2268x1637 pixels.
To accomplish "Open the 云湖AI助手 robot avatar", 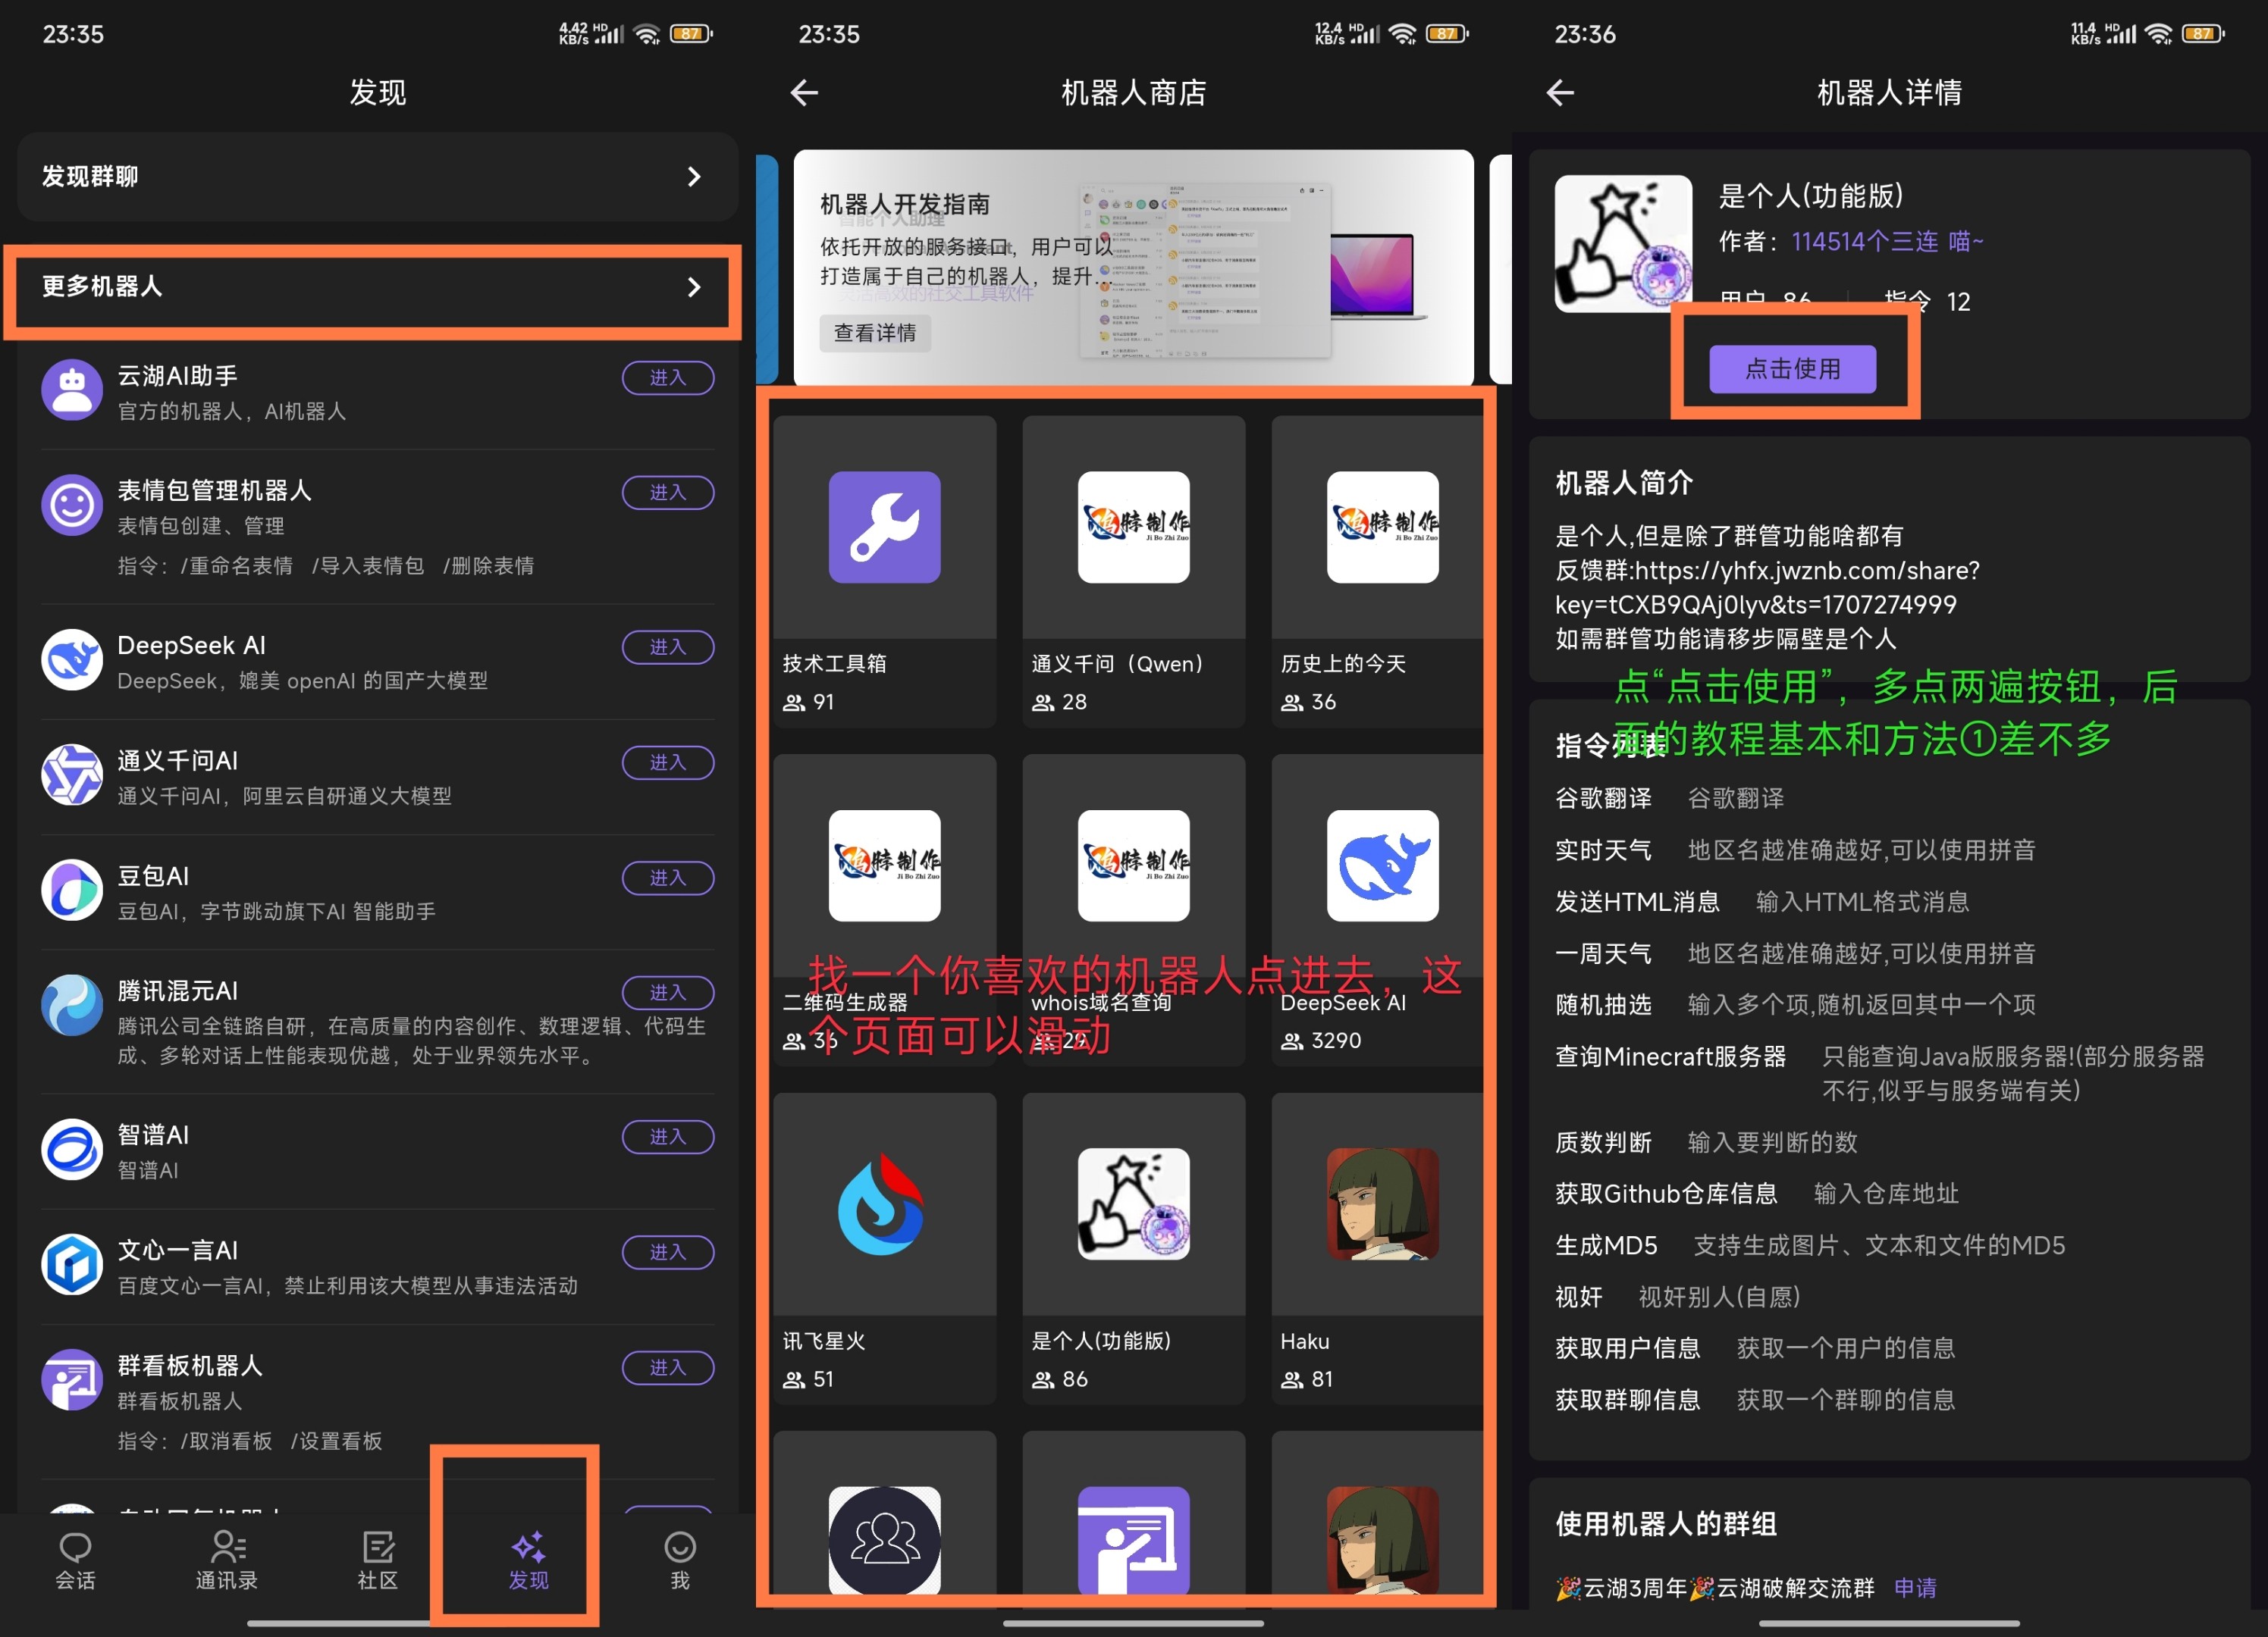I will (x=72, y=391).
